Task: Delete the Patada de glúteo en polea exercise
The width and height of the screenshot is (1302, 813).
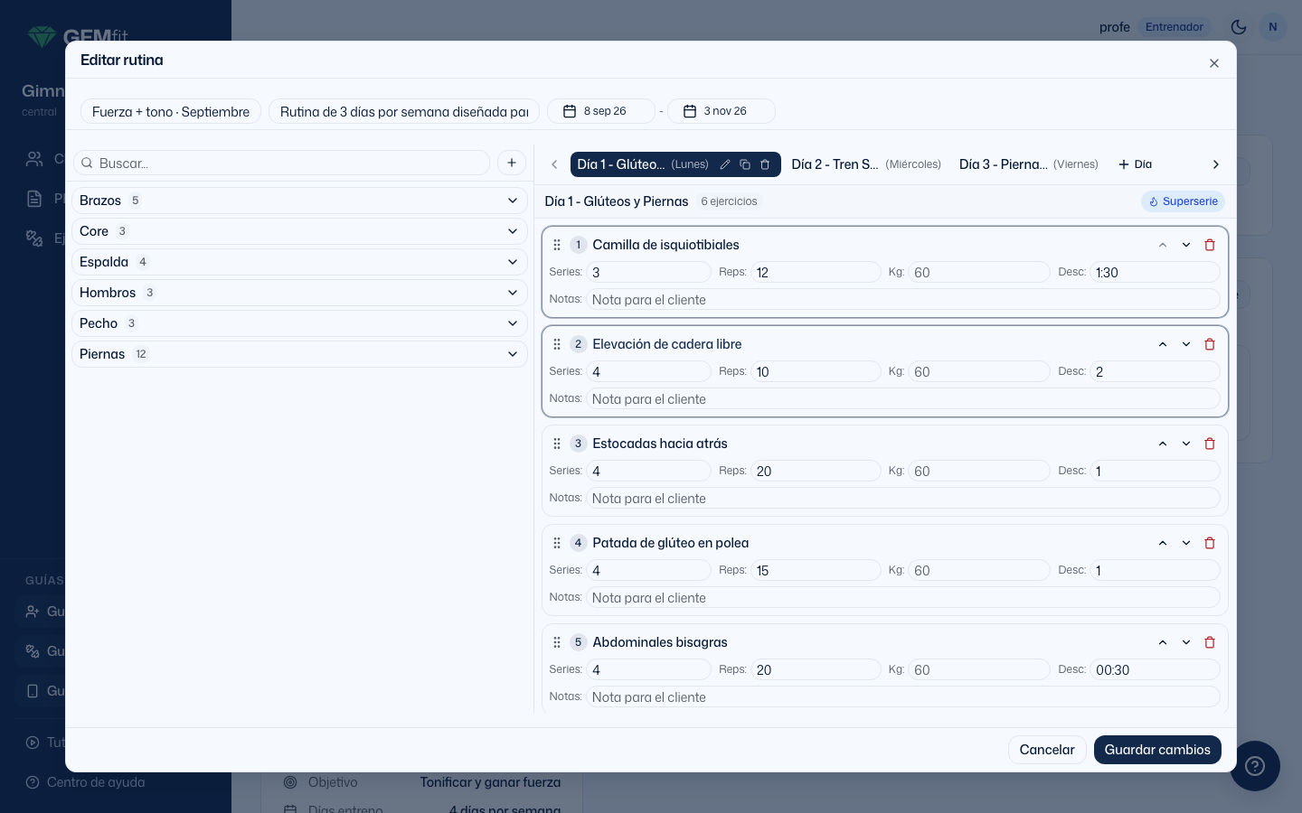Action: pyautogui.click(x=1210, y=543)
